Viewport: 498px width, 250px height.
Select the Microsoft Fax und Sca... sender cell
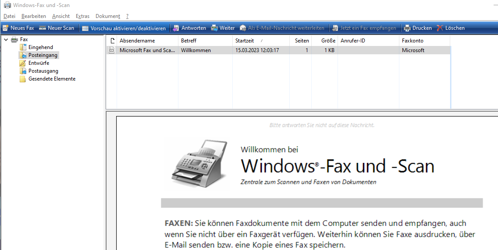(147, 50)
